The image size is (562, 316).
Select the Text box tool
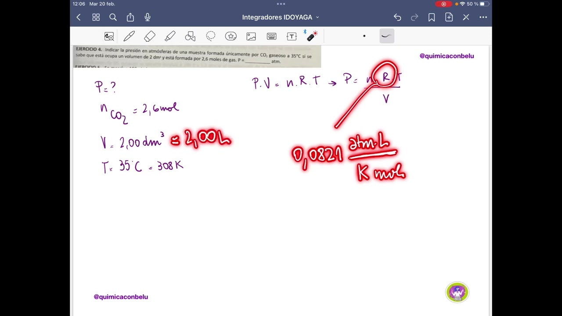tap(292, 36)
